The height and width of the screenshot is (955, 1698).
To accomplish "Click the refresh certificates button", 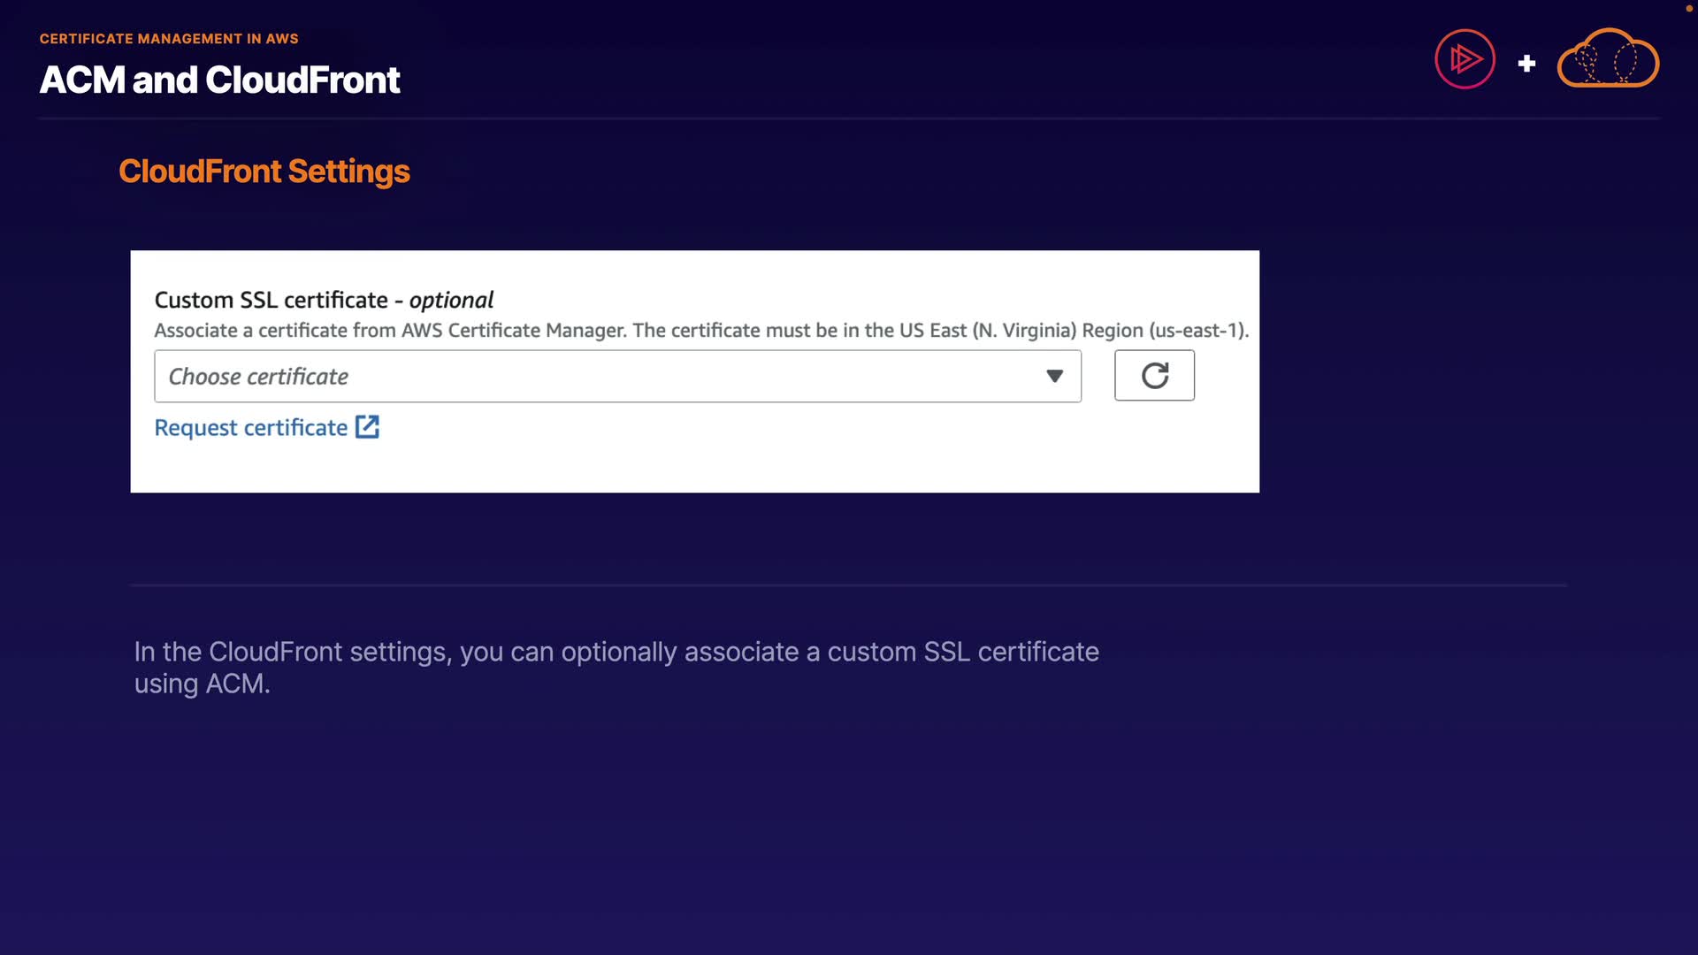I will pyautogui.click(x=1154, y=375).
